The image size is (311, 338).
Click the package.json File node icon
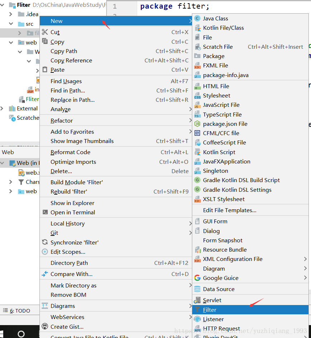[197, 124]
